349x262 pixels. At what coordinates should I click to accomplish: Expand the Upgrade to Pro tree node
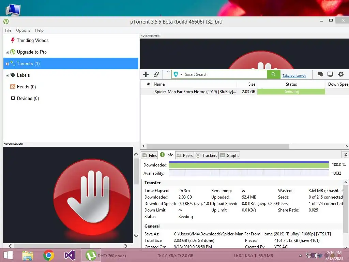[x=7, y=52]
